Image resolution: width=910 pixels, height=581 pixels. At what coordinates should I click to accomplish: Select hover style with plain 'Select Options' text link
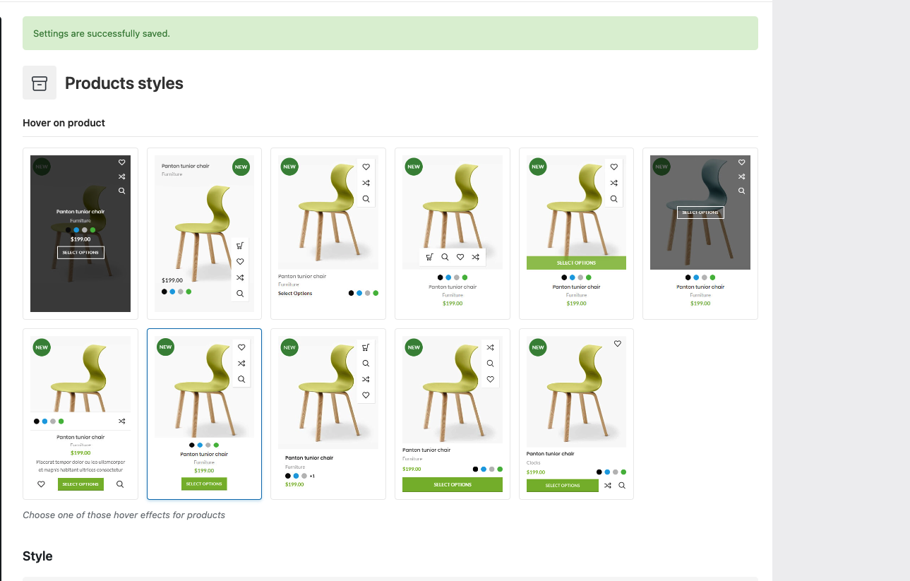coord(328,234)
